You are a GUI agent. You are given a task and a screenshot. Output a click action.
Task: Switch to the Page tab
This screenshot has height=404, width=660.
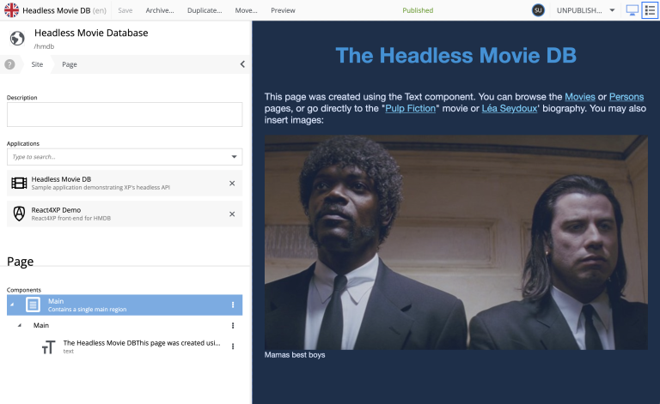[70, 64]
